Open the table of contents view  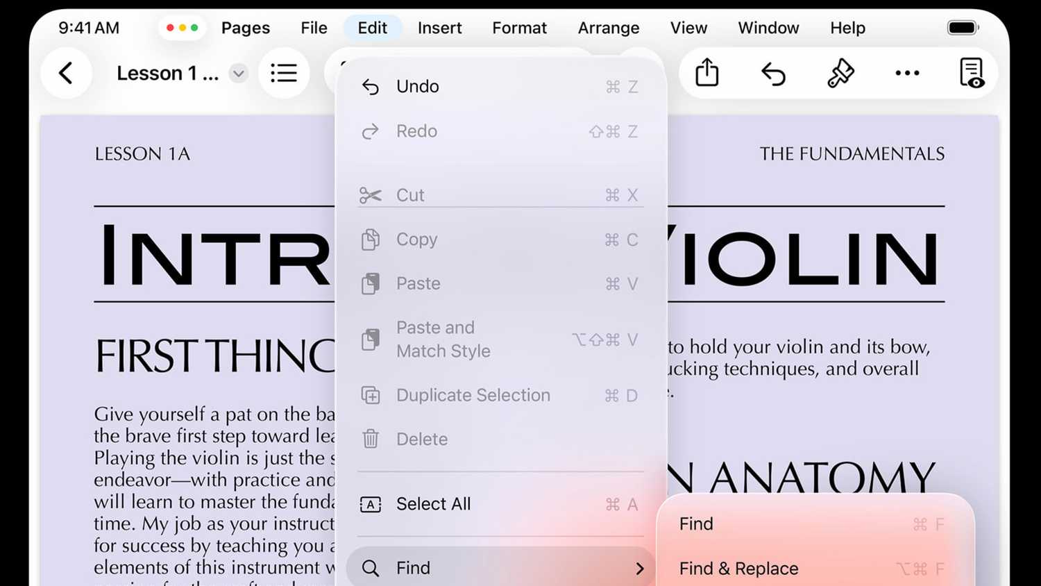pos(284,72)
